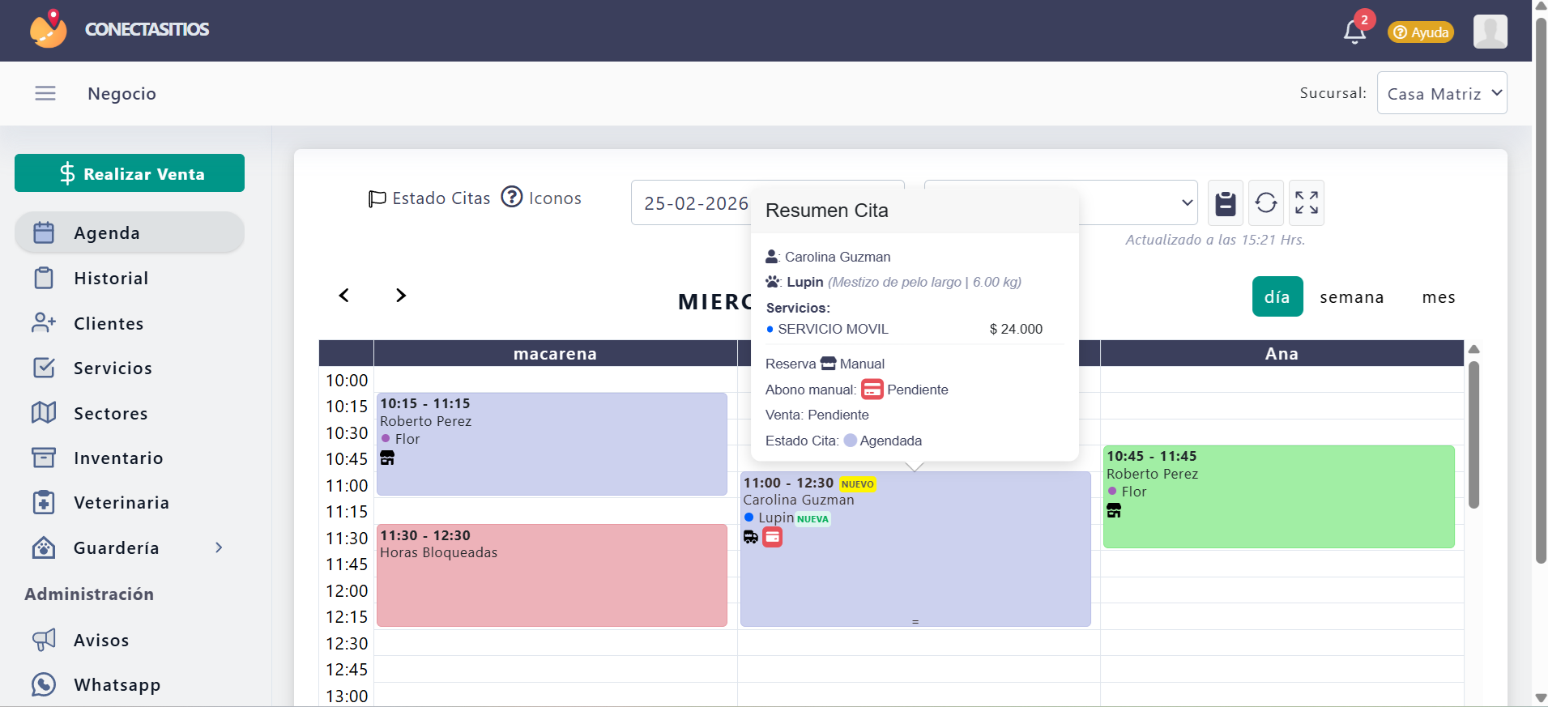Image resolution: width=1548 pixels, height=707 pixels.
Task: Click the clipboard icon in agenda toolbar
Action: tap(1226, 203)
